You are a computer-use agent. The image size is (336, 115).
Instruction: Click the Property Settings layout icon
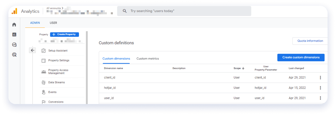coord(44,61)
